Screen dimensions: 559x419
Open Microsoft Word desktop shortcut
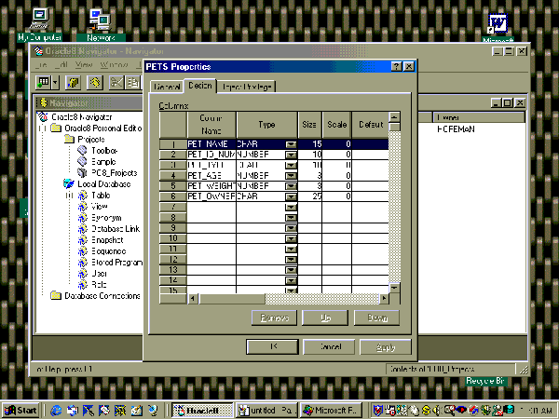coord(498,28)
